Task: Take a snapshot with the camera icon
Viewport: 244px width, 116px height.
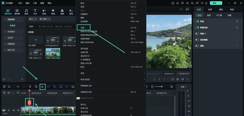Action: click(178, 79)
